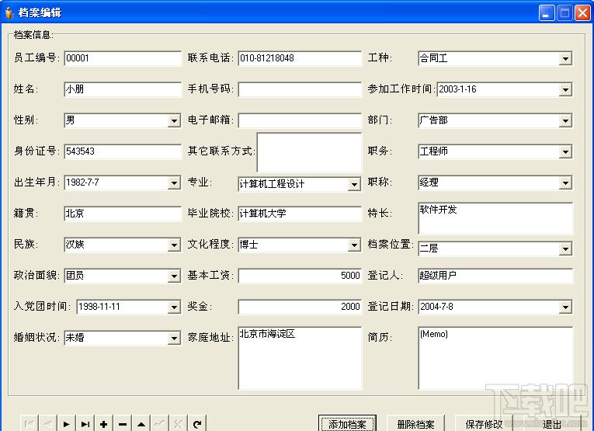
Task: Click the 退出 button
Action: (552, 424)
